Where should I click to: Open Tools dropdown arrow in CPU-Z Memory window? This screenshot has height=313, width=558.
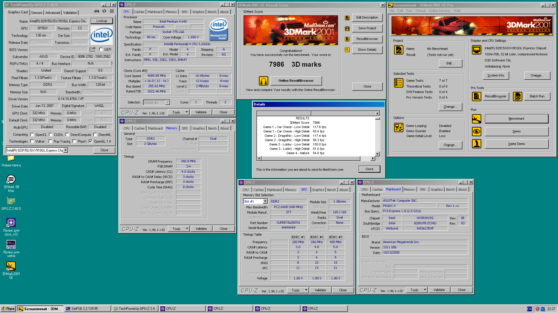click(x=187, y=229)
